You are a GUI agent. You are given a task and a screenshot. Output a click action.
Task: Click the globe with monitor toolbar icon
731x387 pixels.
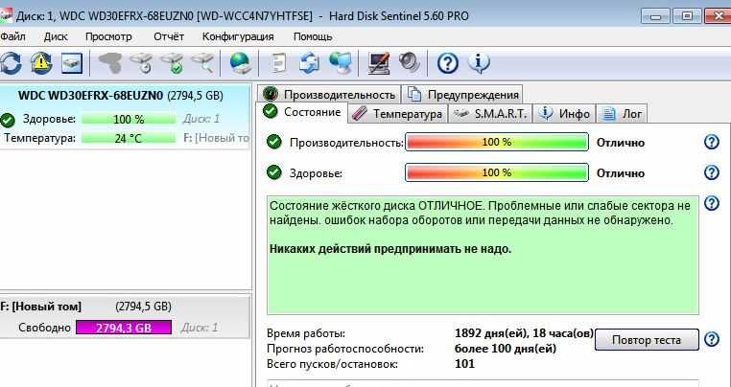(x=341, y=63)
